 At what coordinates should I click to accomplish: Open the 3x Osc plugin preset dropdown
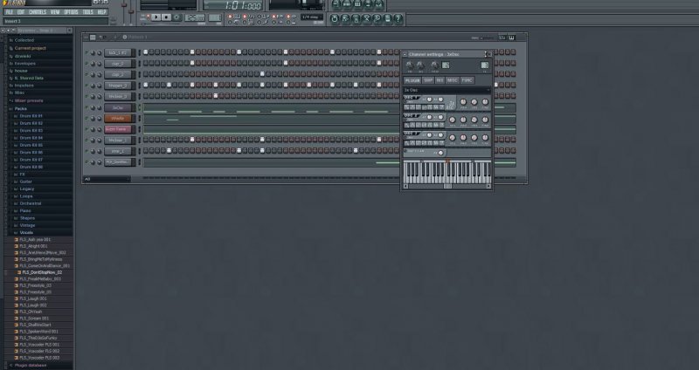click(x=446, y=90)
